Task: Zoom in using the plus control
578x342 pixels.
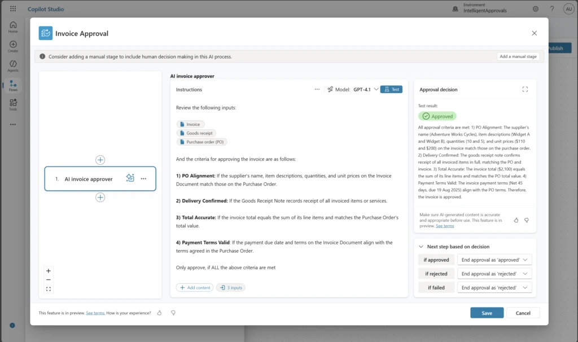Action: click(49, 270)
